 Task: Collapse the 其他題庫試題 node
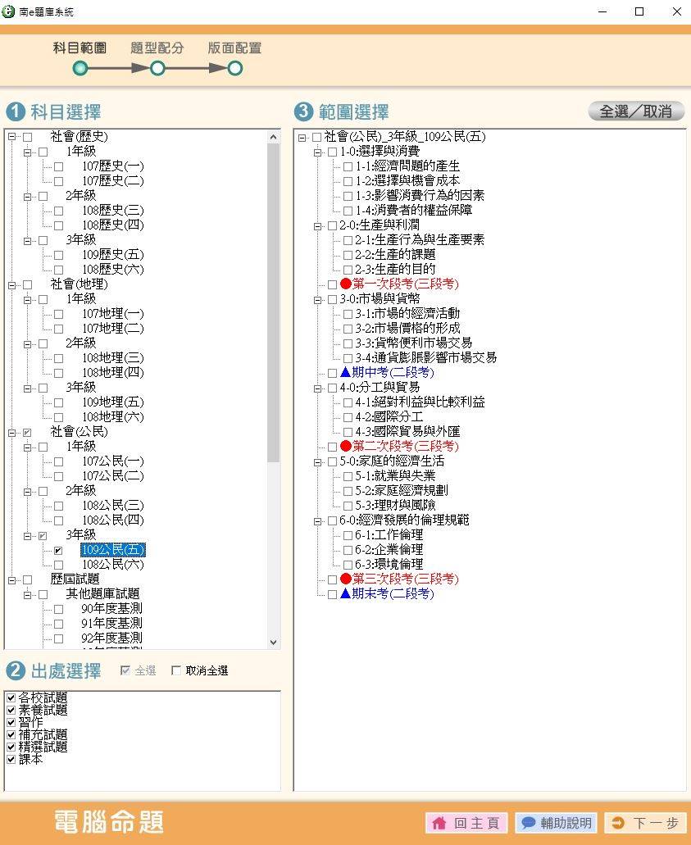[x=28, y=594]
